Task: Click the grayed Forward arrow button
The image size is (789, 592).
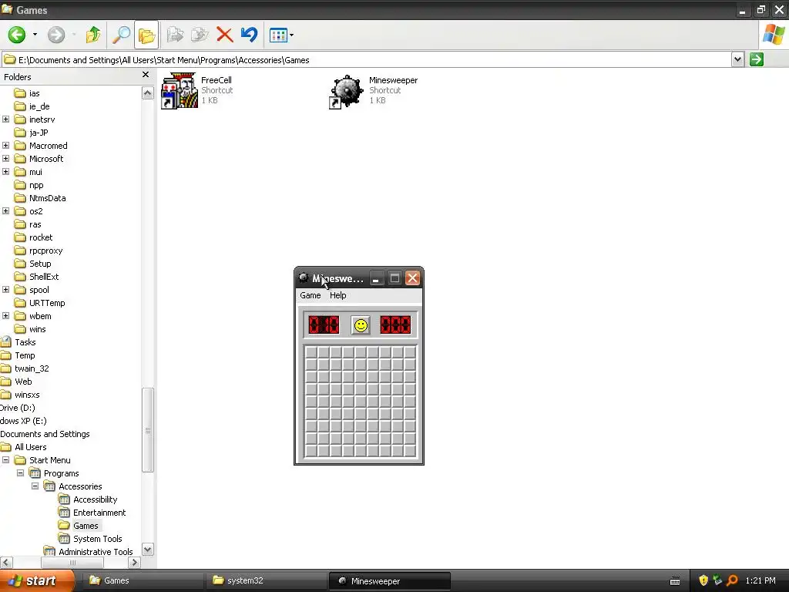Action: pyautogui.click(x=55, y=35)
